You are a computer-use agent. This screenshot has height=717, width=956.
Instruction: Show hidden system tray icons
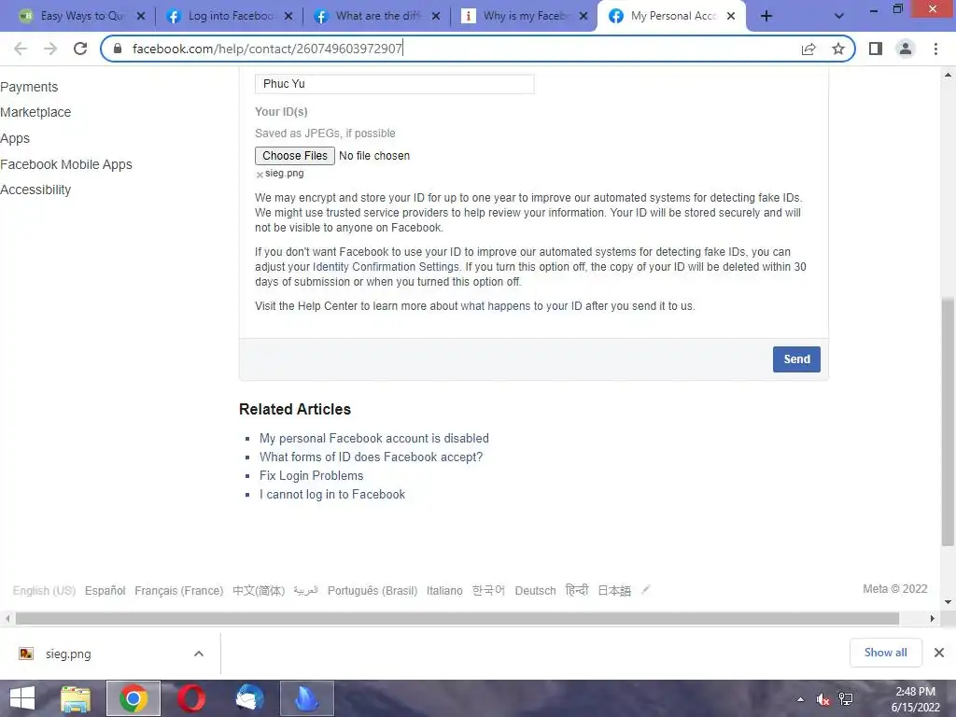(x=800, y=699)
